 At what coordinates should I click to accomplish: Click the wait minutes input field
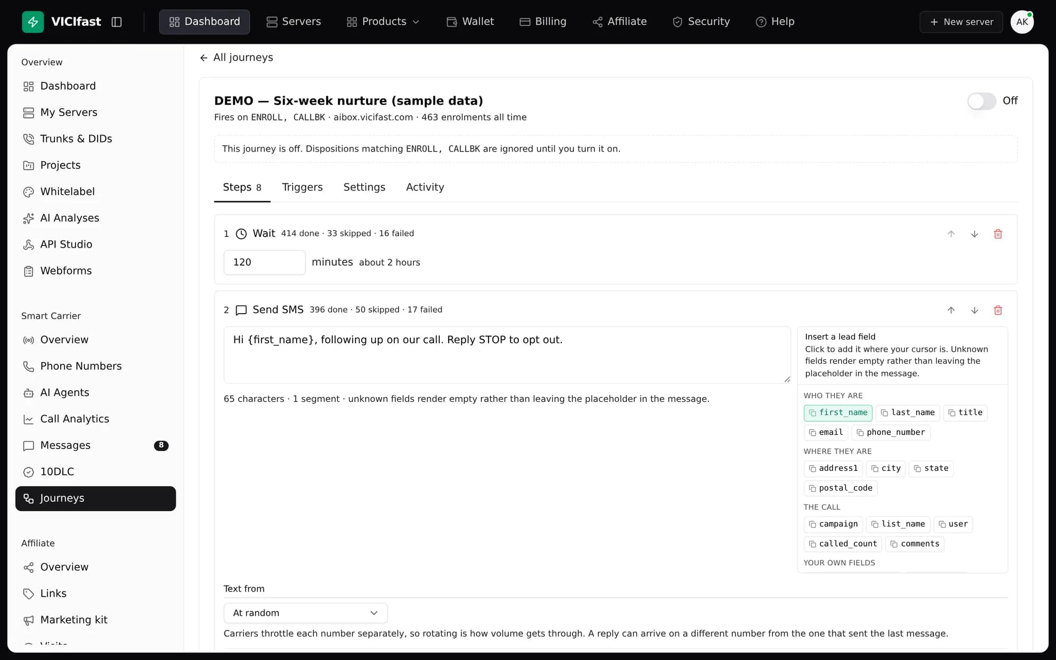click(x=265, y=262)
